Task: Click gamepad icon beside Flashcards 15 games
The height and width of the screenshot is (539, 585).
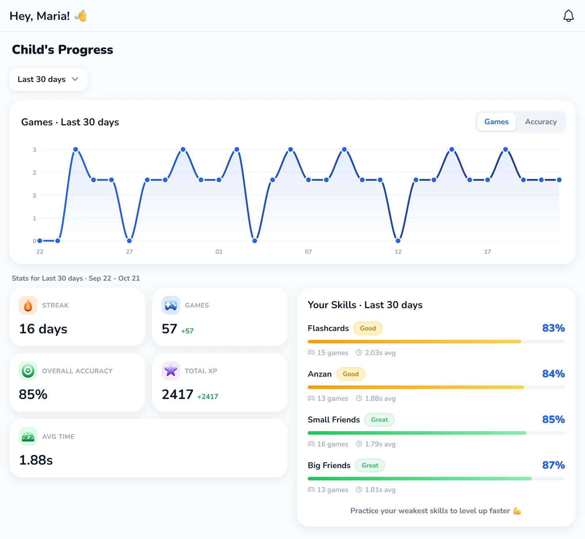Action: tap(311, 353)
